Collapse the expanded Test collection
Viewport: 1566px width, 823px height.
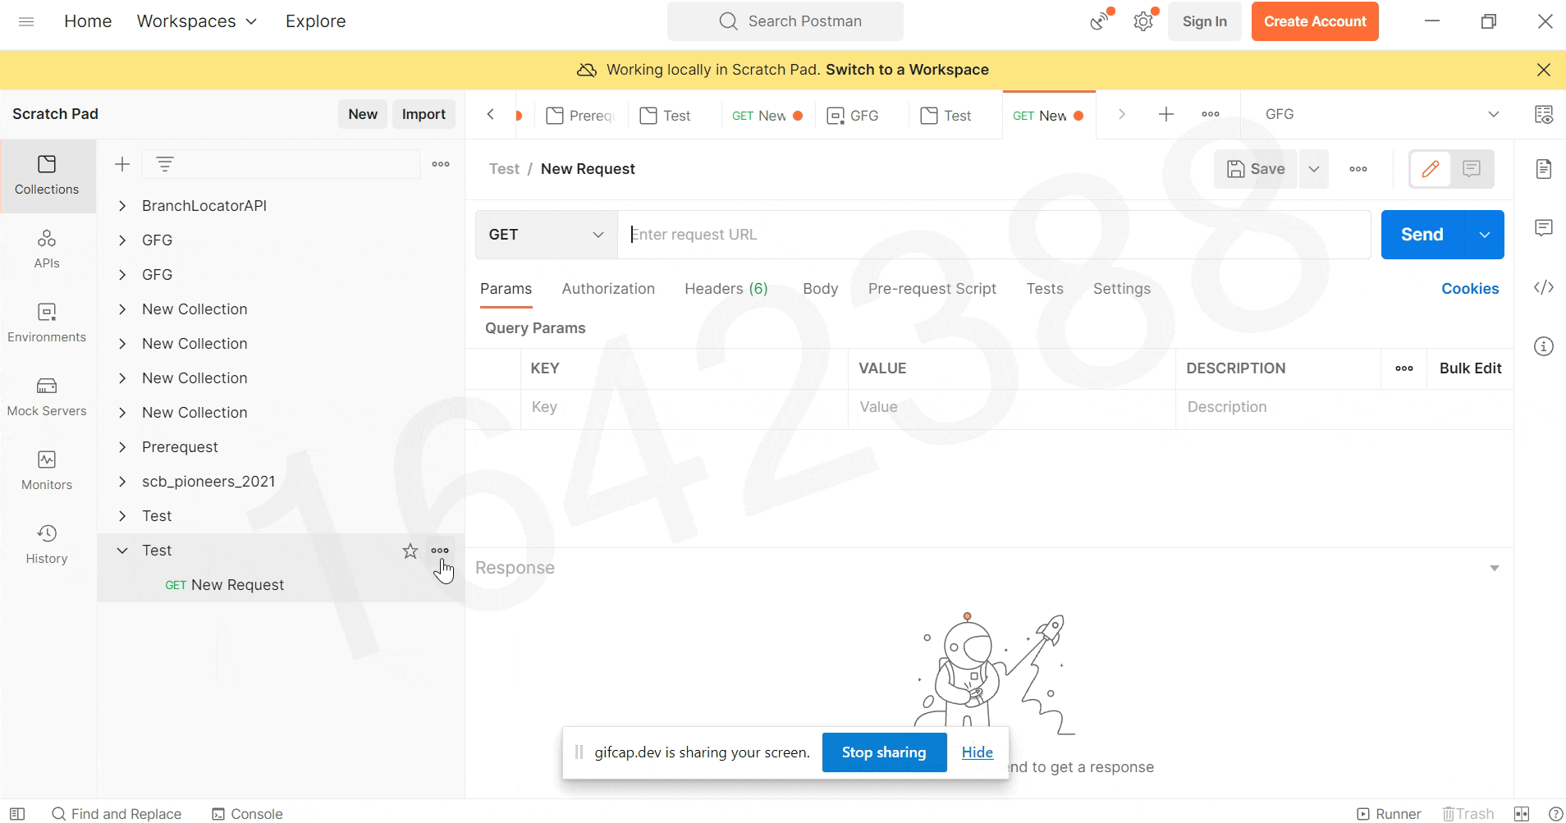(122, 551)
